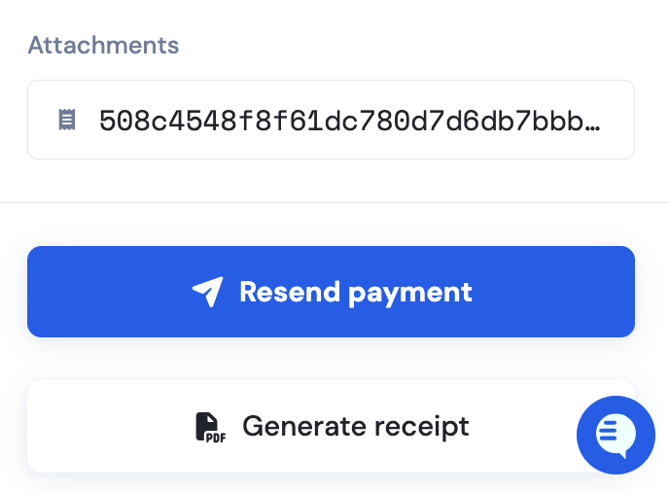The image size is (669, 492).
Task: Click the Resend payment button
Action: [x=331, y=292]
